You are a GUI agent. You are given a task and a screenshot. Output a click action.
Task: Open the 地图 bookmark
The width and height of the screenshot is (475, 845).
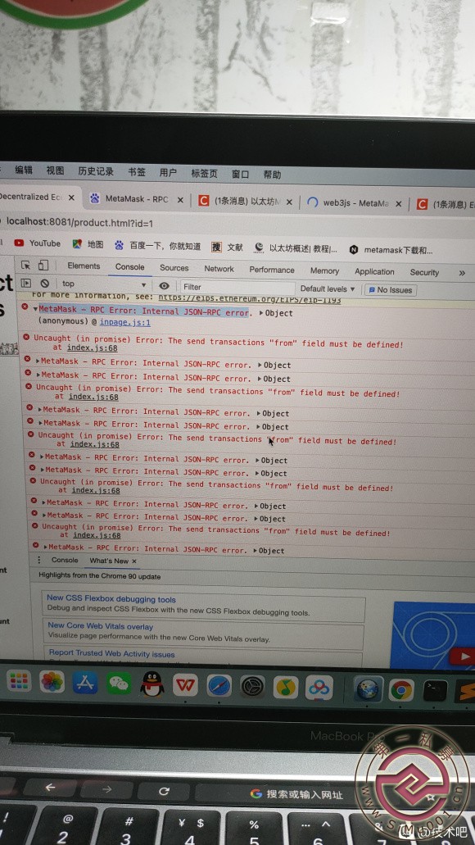click(88, 244)
